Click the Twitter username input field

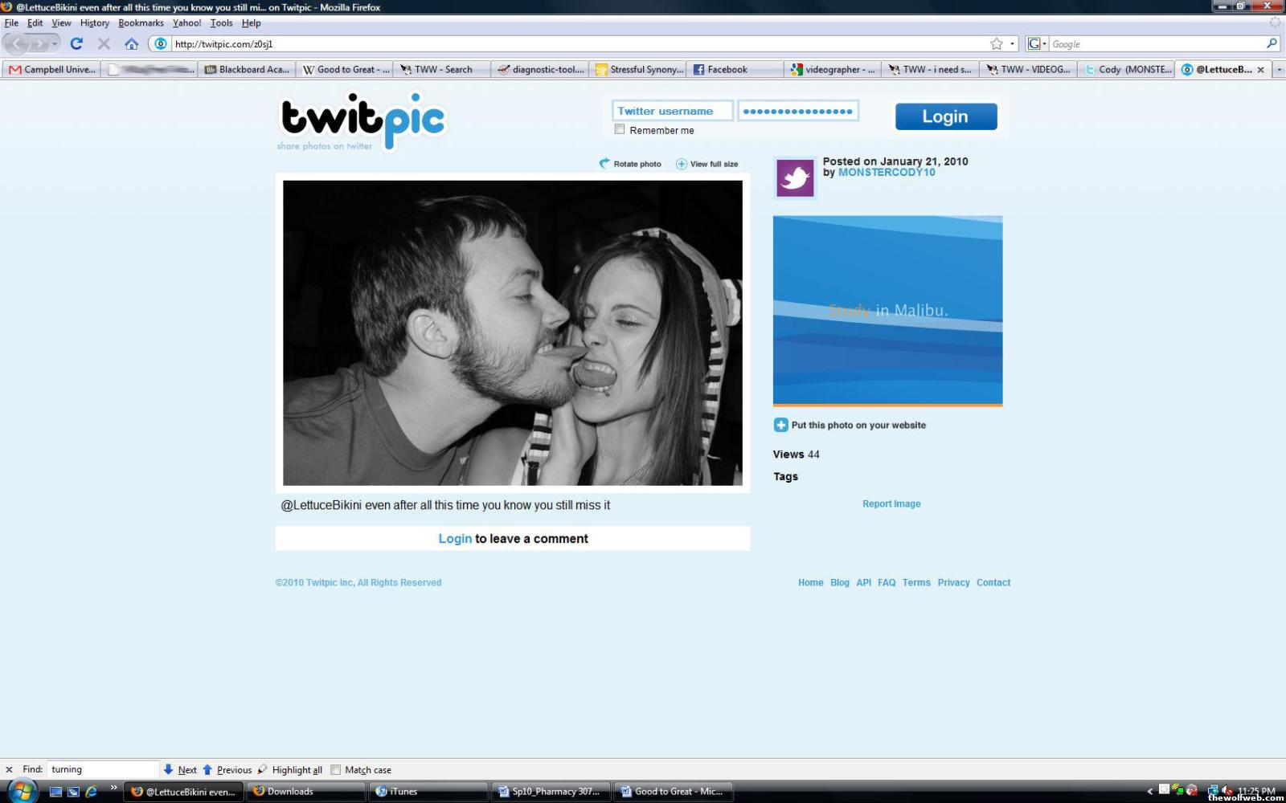pos(672,112)
